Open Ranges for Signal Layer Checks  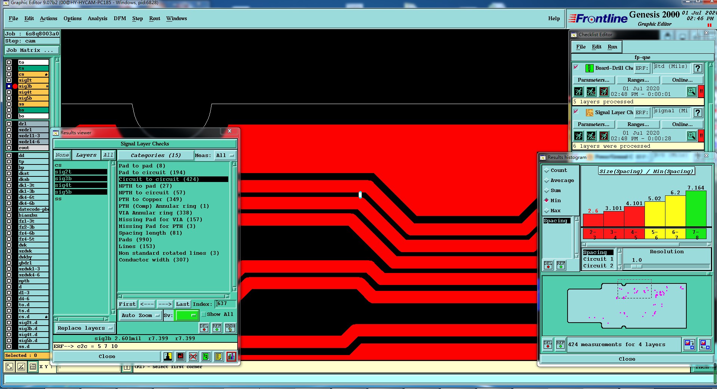[638, 125]
